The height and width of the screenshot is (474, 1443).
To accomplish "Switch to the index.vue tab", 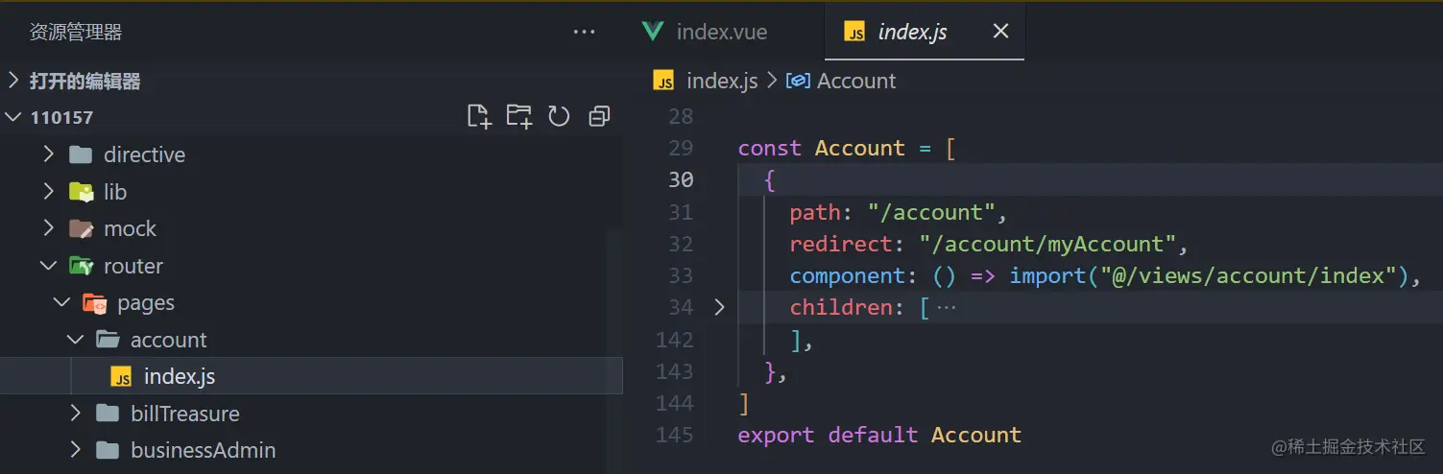I will [x=720, y=32].
